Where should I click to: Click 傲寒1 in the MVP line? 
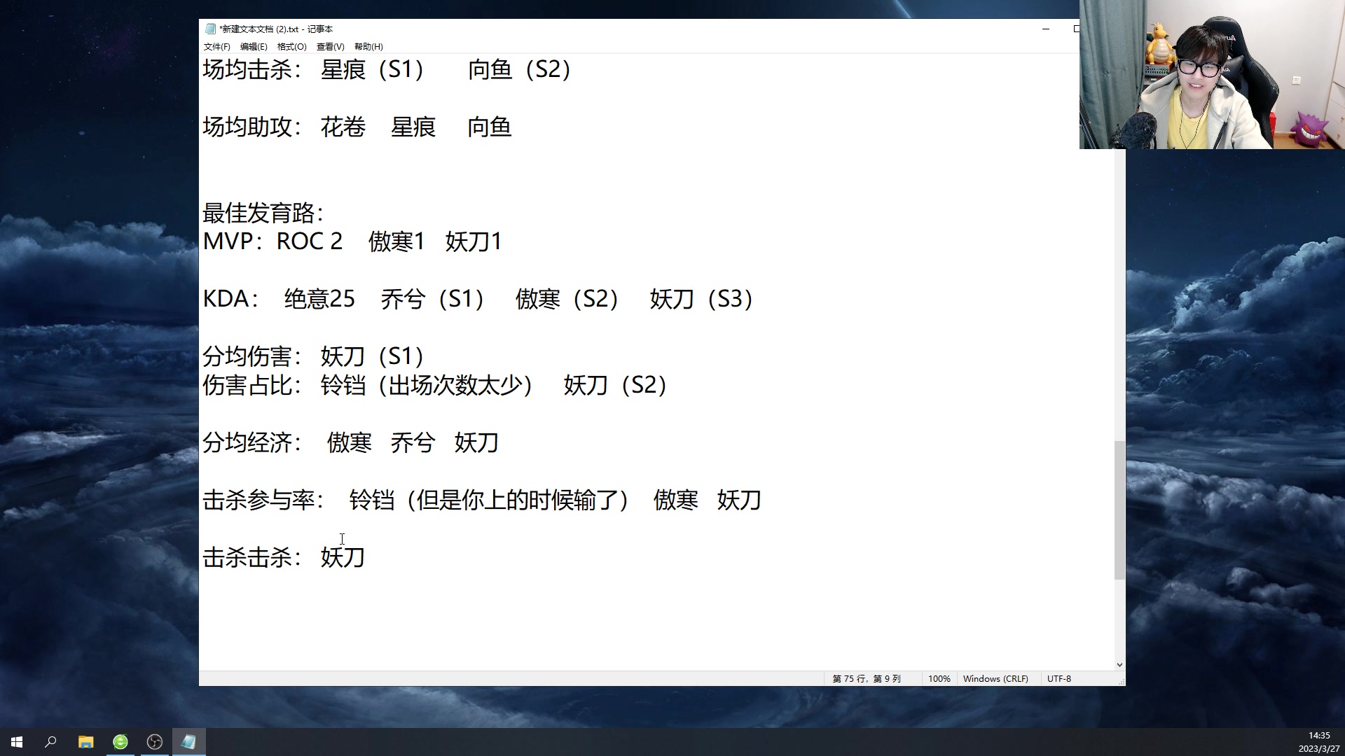coord(396,241)
